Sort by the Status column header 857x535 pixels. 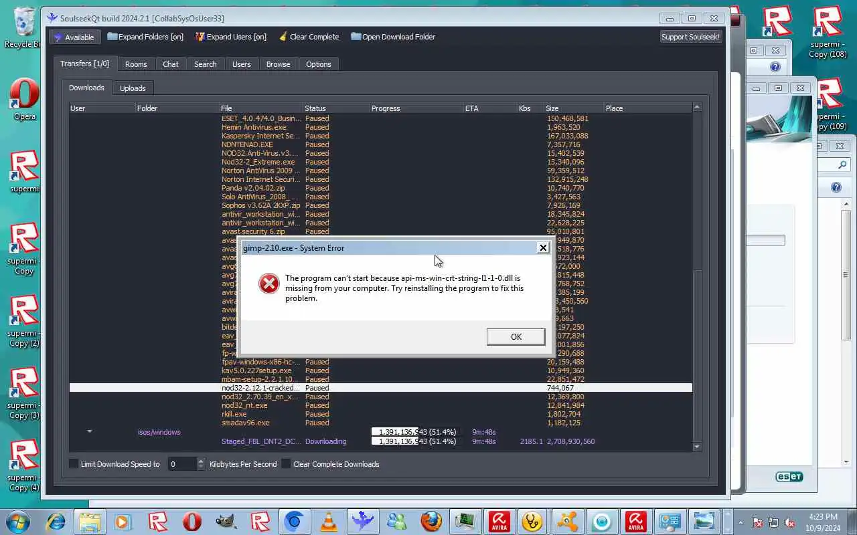(x=336, y=108)
